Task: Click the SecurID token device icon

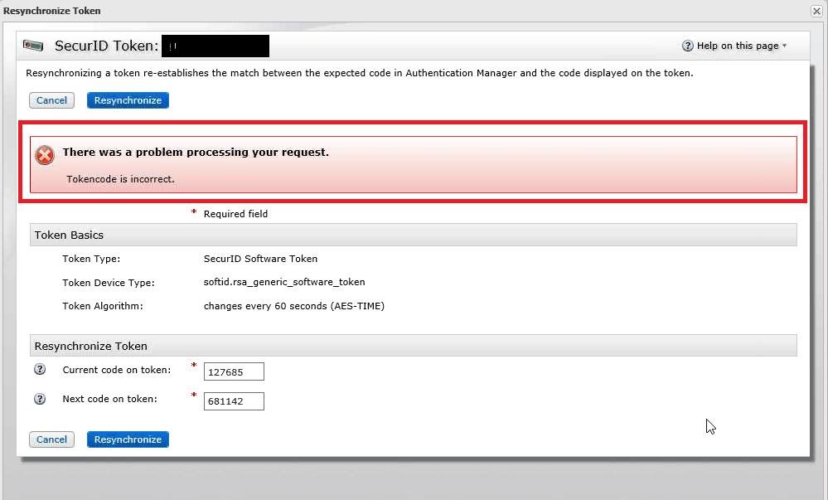Action: (34, 46)
